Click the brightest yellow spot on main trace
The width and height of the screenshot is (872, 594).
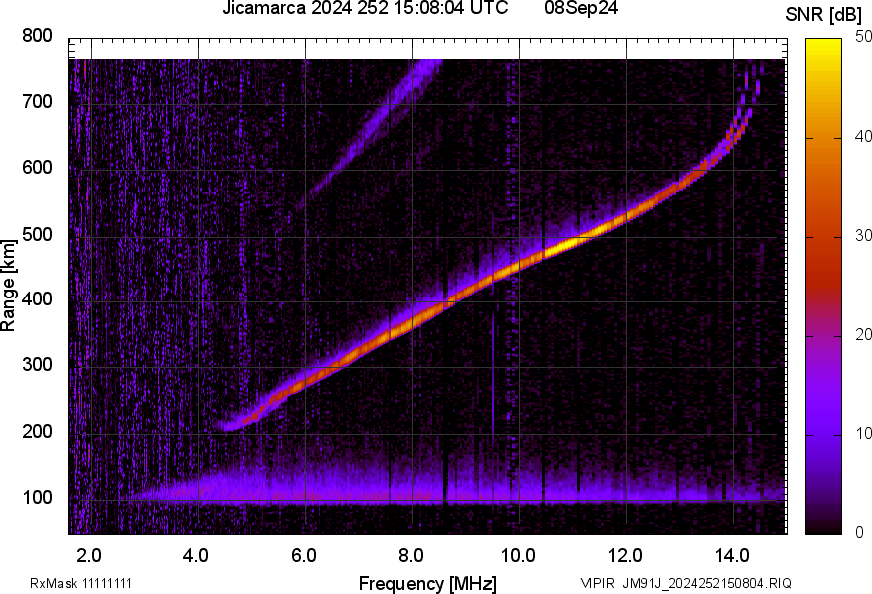pyautogui.click(x=569, y=242)
